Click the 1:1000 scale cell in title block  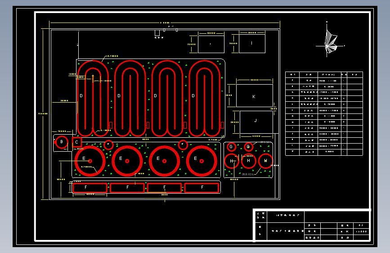[x=361, y=231]
